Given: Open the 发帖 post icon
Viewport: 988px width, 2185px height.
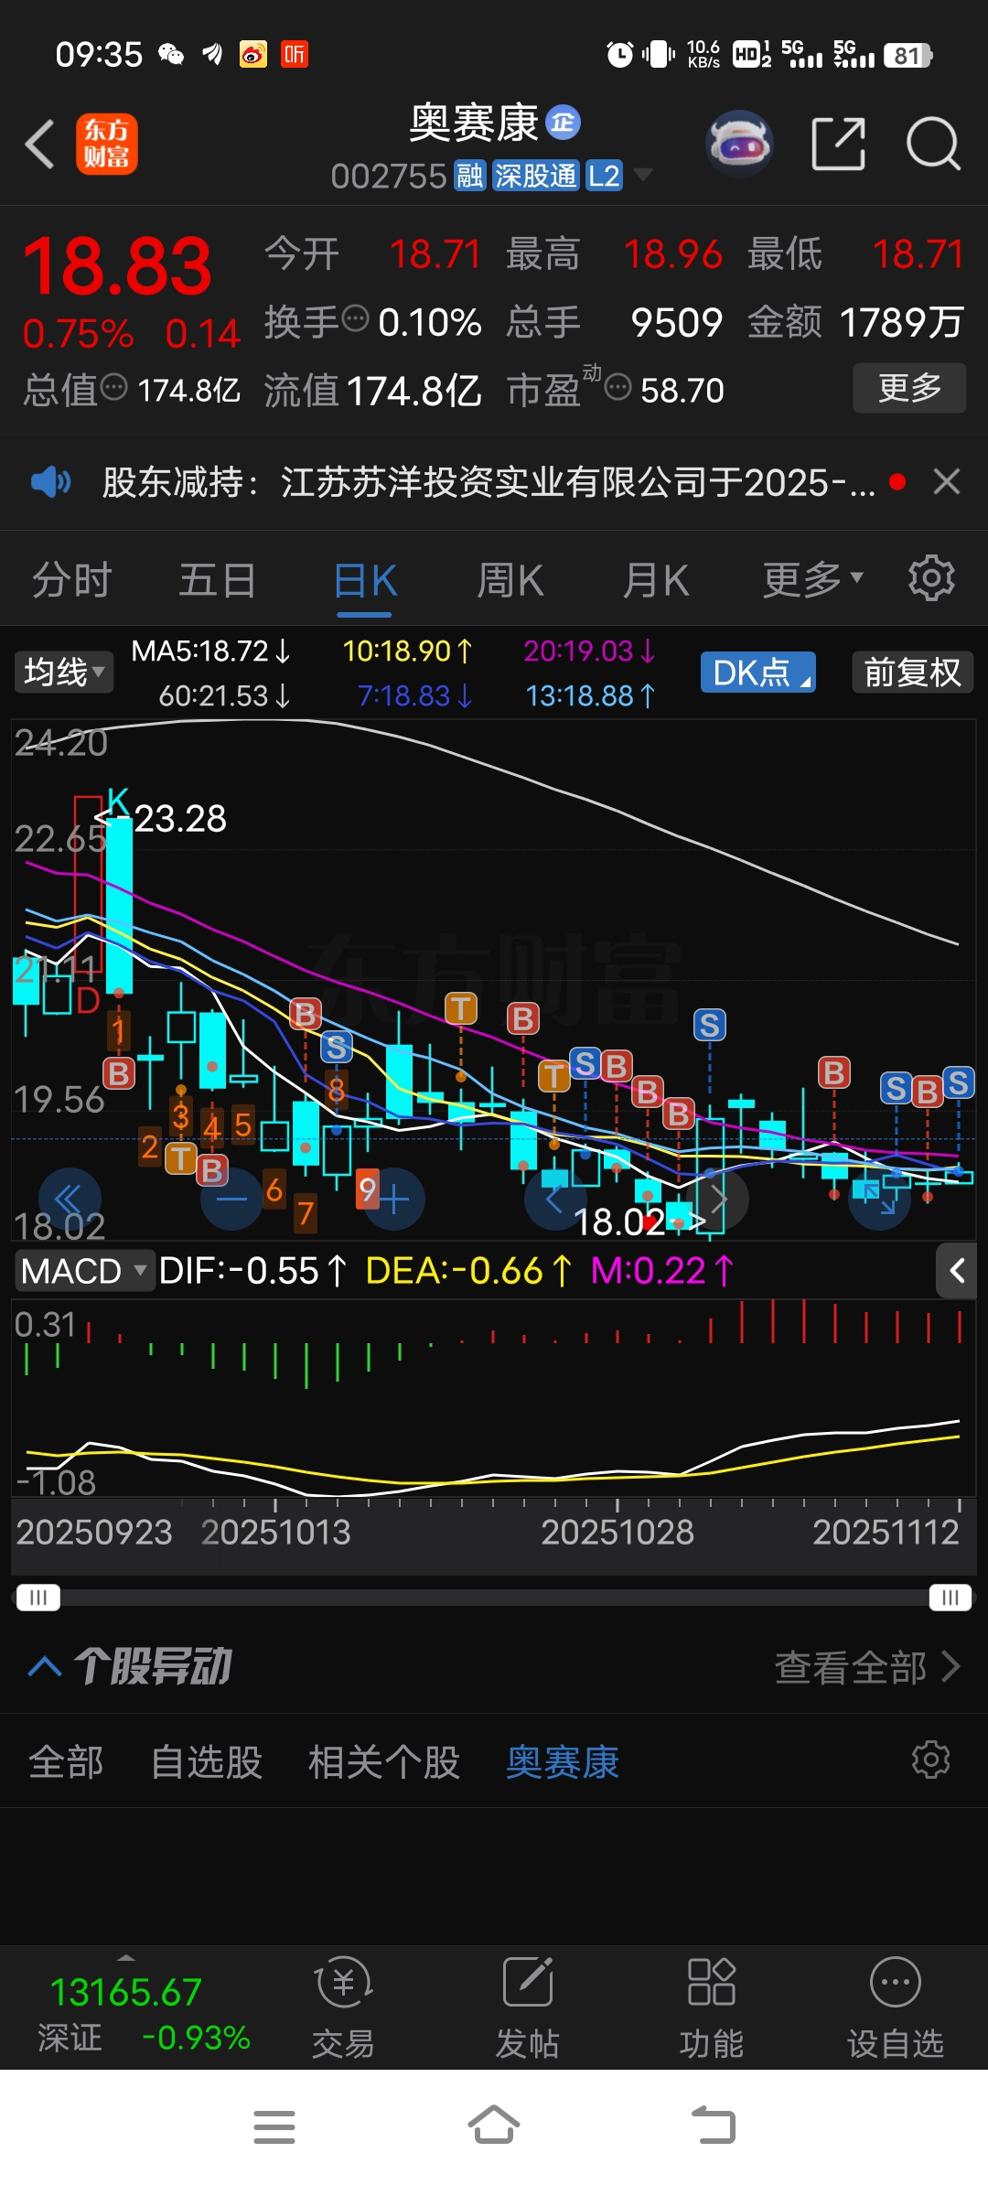Looking at the screenshot, I should tap(528, 2007).
